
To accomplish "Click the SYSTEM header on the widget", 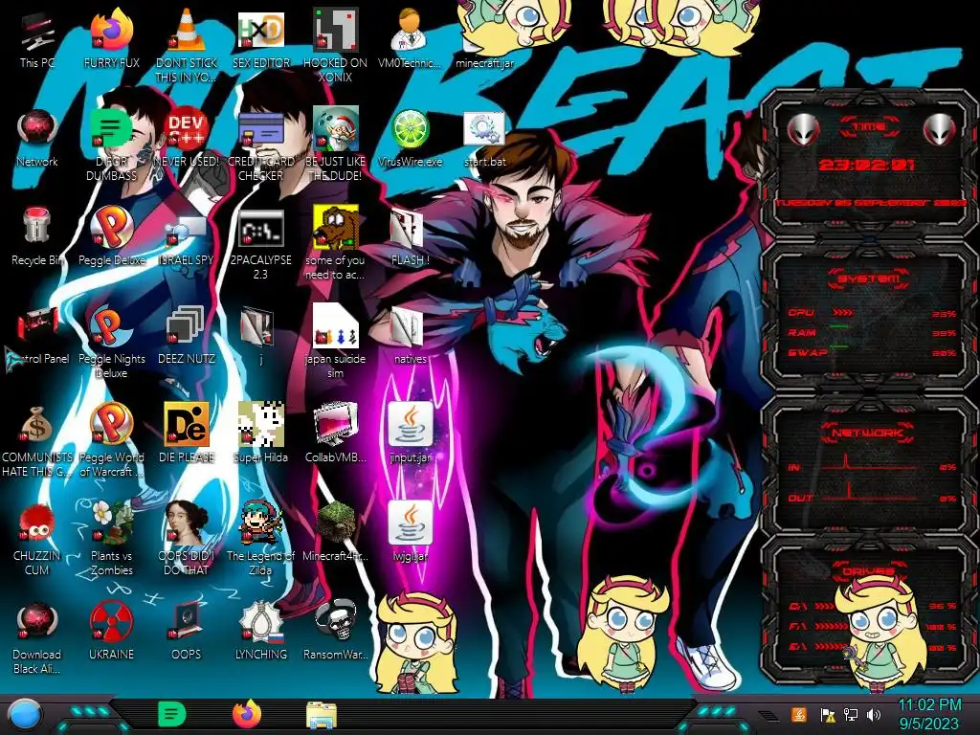I will tap(869, 278).
